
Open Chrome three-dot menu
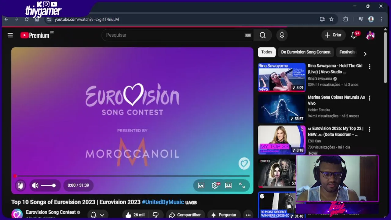click(381, 19)
